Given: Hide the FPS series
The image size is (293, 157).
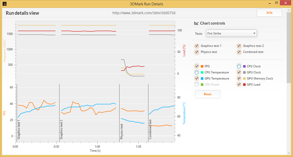Looking at the screenshot, I should [197, 66].
